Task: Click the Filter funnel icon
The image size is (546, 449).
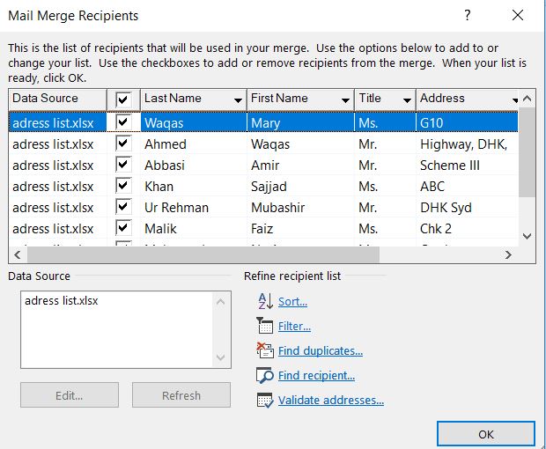Action: click(265, 327)
